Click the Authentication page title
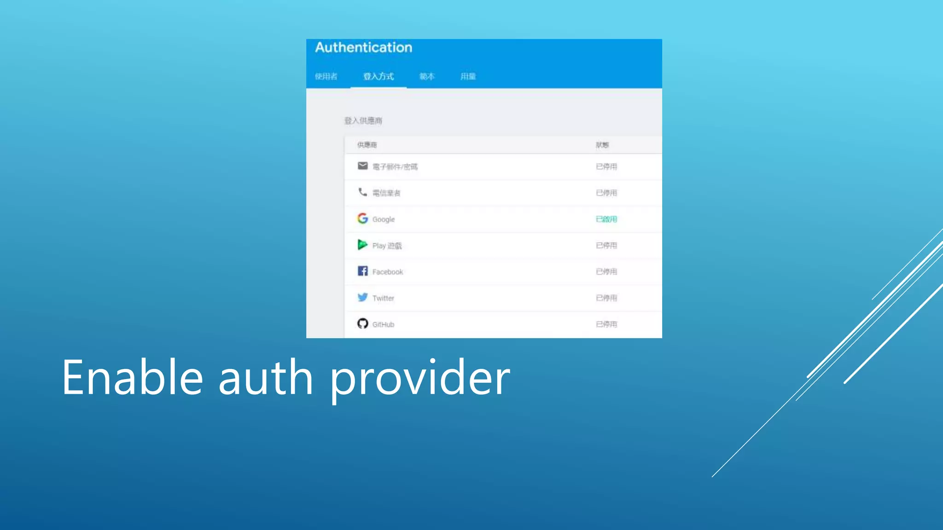 click(x=364, y=47)
